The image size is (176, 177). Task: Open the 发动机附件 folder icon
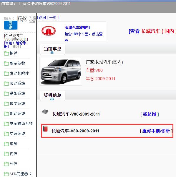[6, 74]
